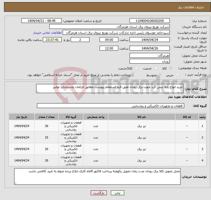This screenshot has height=200, width=211.
Task: Click row number 2 cell
Action: coord(202,137)
